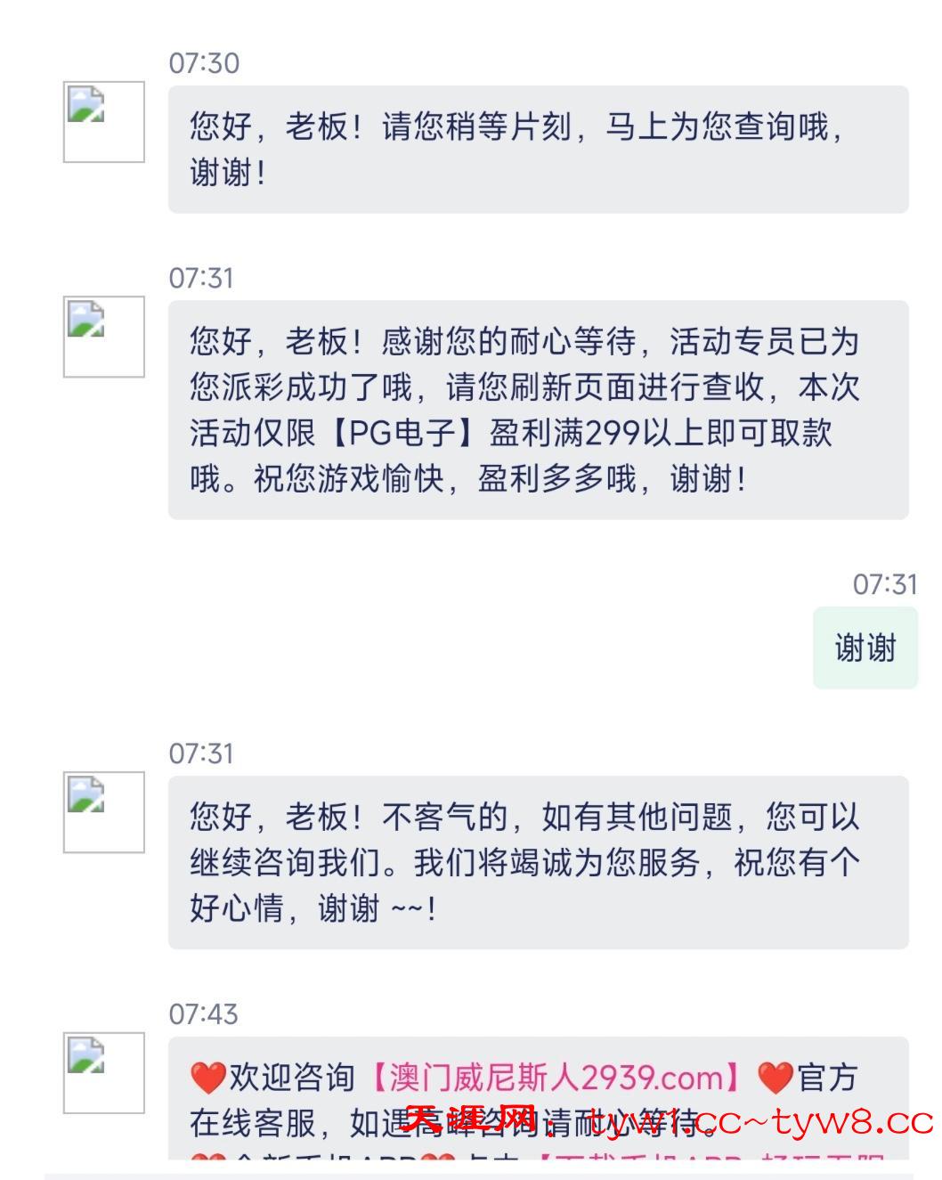Click the tyw1.cc~tyw8.cc watermark URL
The width and height of the screenshot is (942, 1180).
(x=759, y=1122)
